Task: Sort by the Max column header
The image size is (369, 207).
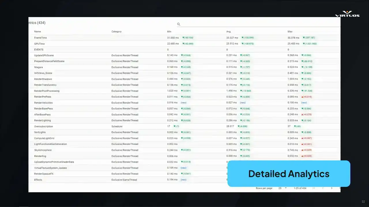Action: pos(290,32)
